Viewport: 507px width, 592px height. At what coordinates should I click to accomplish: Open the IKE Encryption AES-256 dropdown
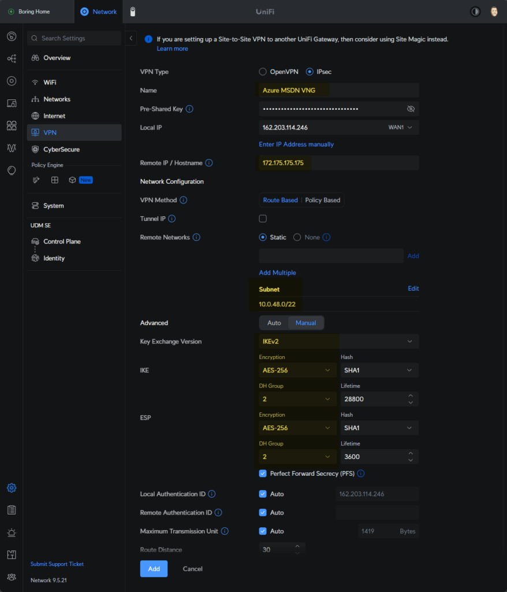click(x=297, y=370)
